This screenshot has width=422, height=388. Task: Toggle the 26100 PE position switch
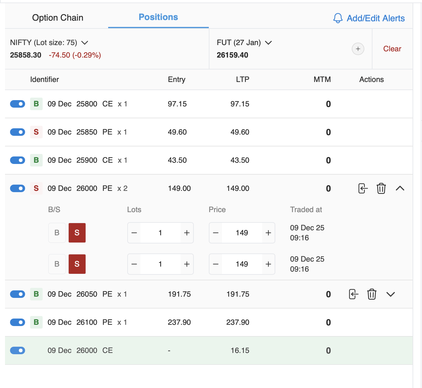(x=18, y=322)
